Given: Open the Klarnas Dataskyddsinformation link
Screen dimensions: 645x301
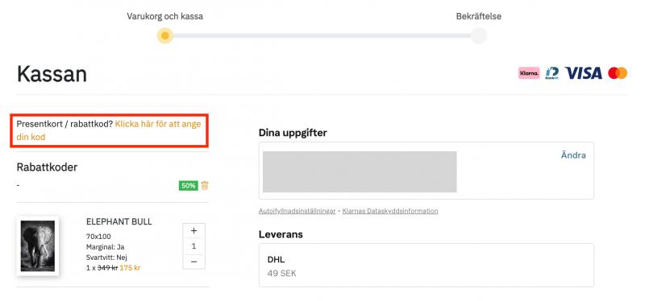Looking at the screenshot, I should pyautogui.click(x=390, y=211).
